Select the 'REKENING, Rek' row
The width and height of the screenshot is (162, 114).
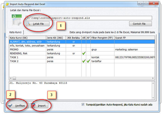(x=82, y=54)
